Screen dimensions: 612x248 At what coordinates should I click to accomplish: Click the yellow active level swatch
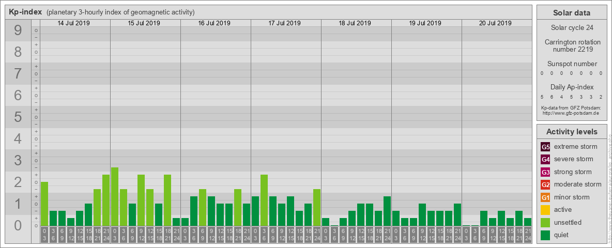coord(546,210)
